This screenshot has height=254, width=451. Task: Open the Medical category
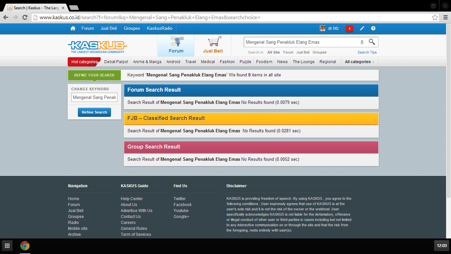click(208, 62)
